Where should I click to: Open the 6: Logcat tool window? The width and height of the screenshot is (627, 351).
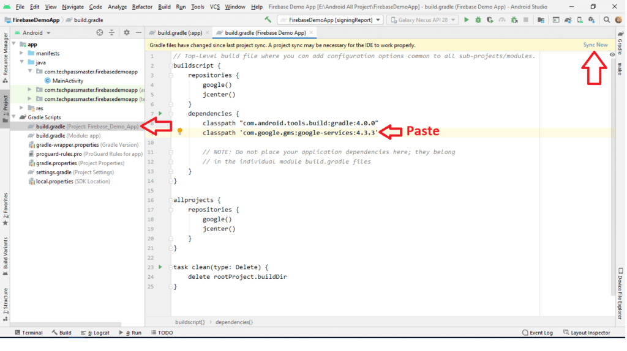[x=95, y=333]
